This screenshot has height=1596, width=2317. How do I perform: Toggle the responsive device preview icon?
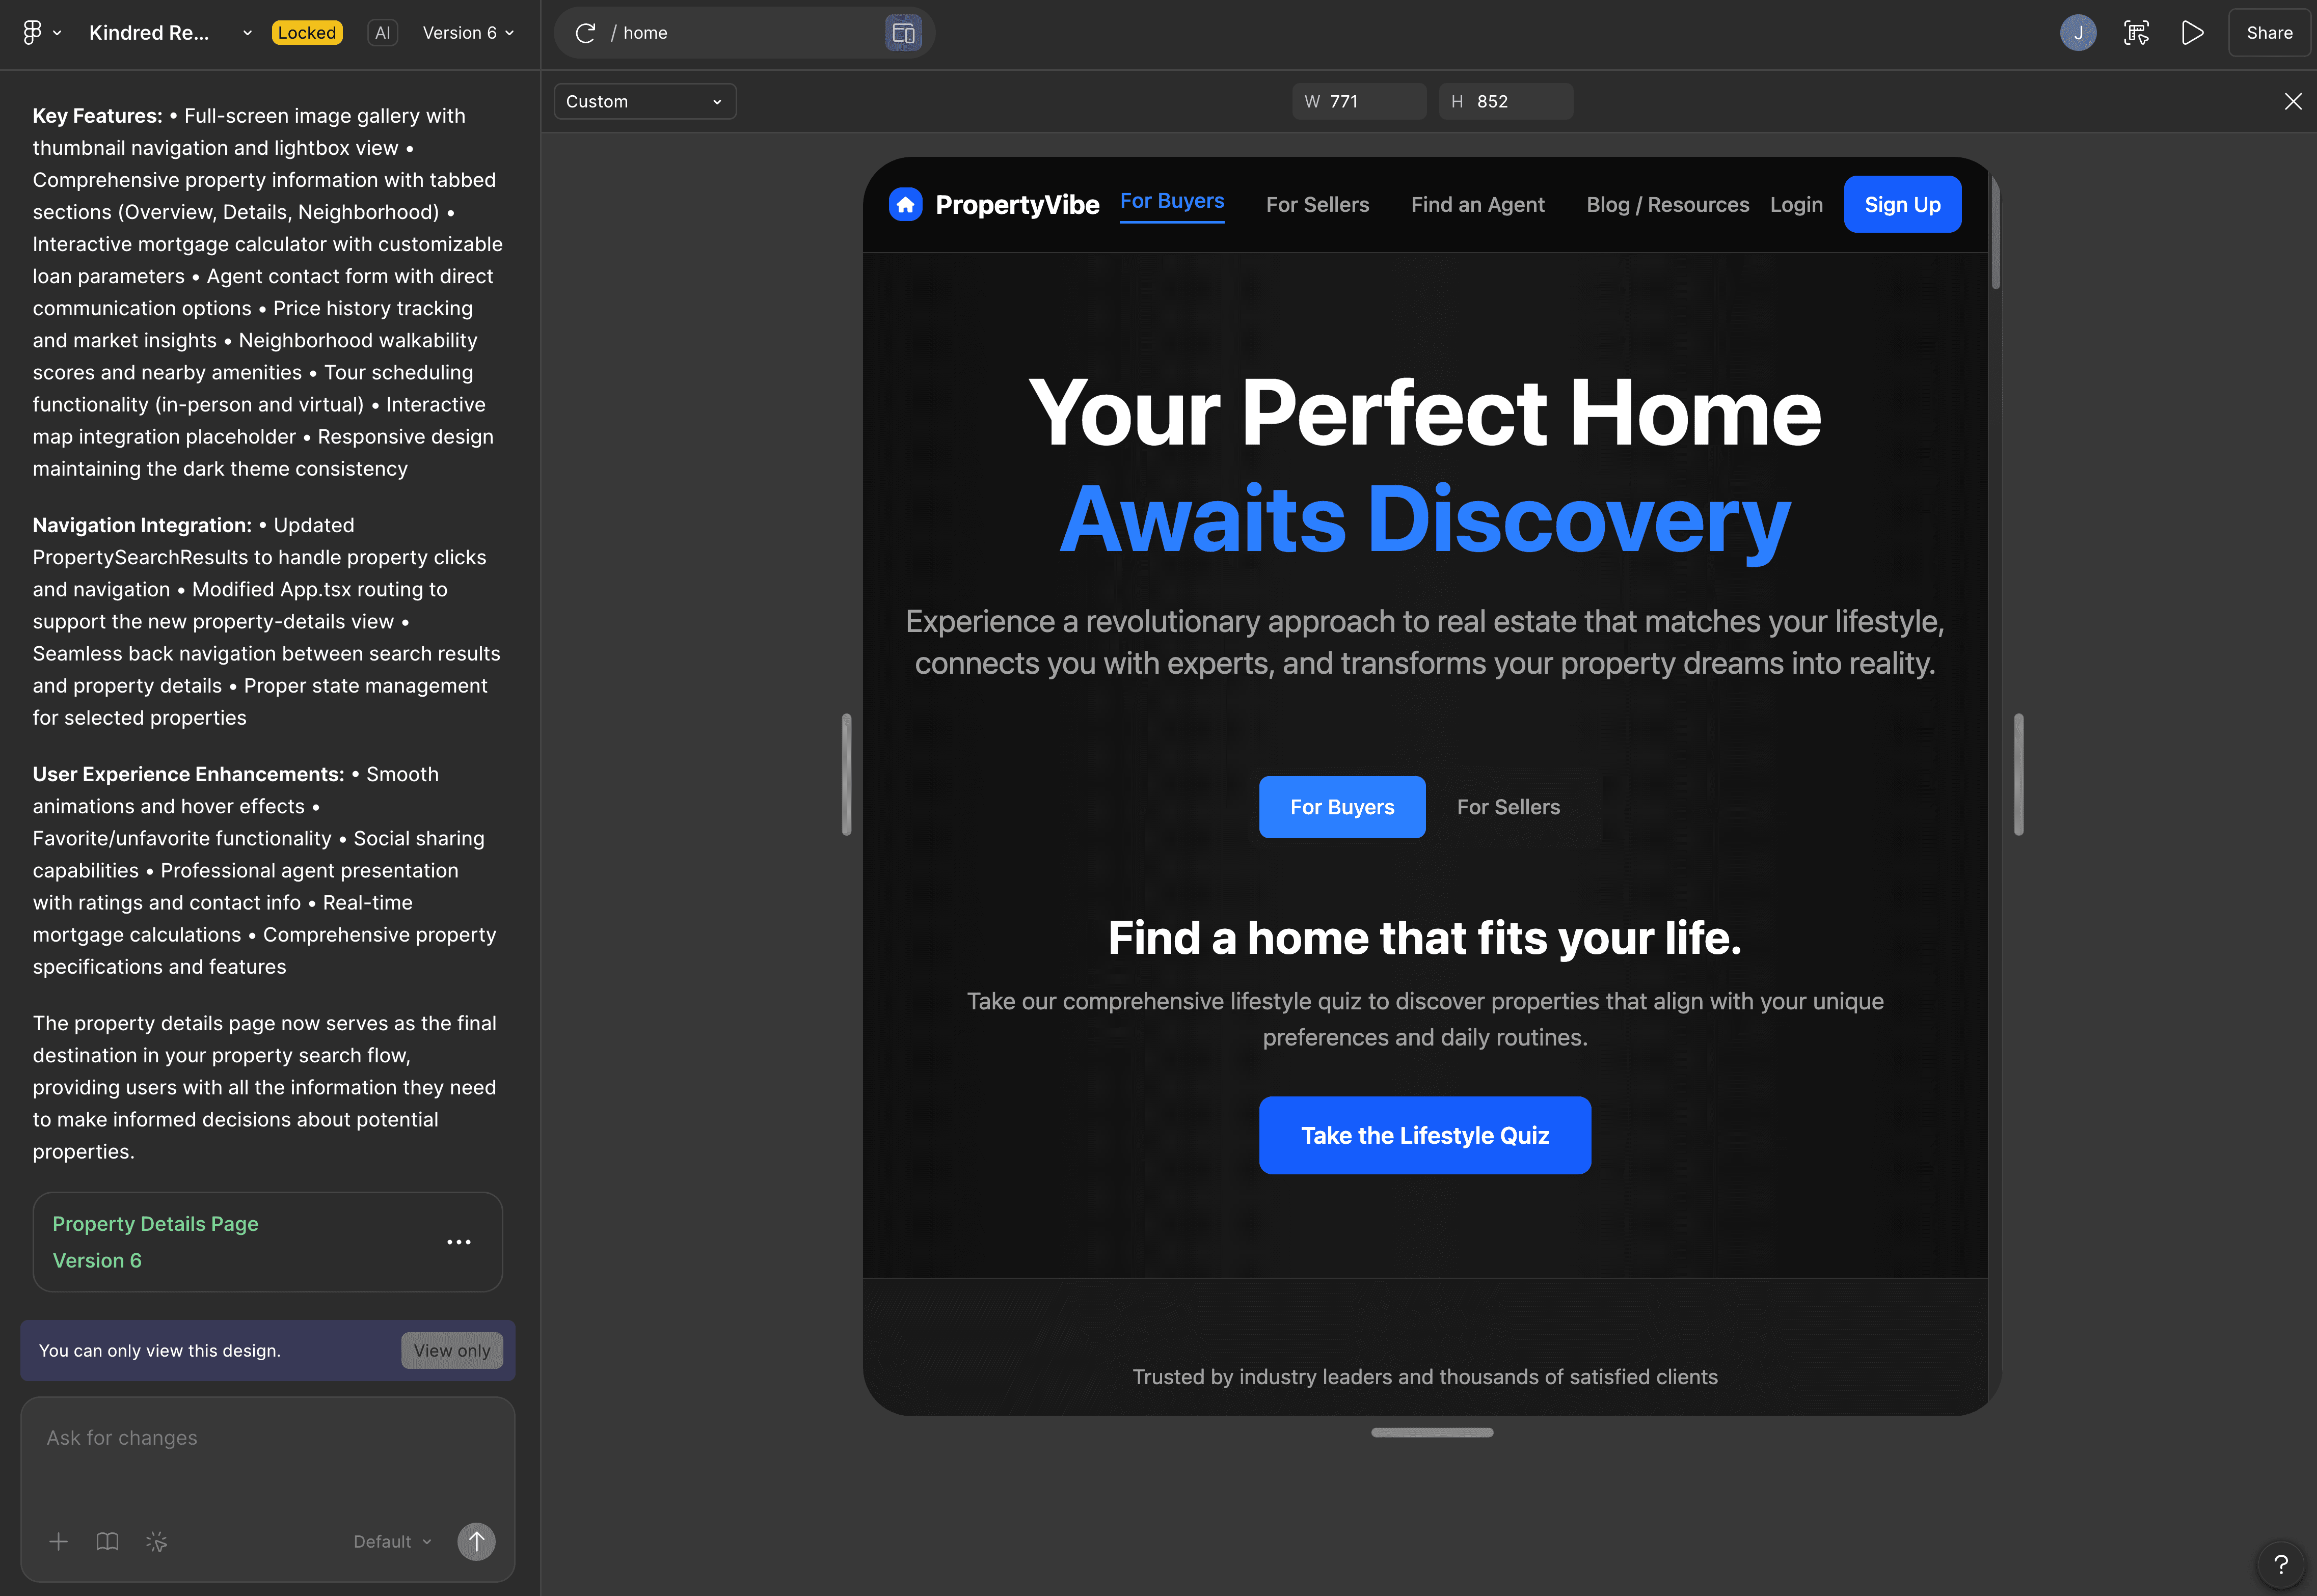pyautogui.click(x=902, y=33)
